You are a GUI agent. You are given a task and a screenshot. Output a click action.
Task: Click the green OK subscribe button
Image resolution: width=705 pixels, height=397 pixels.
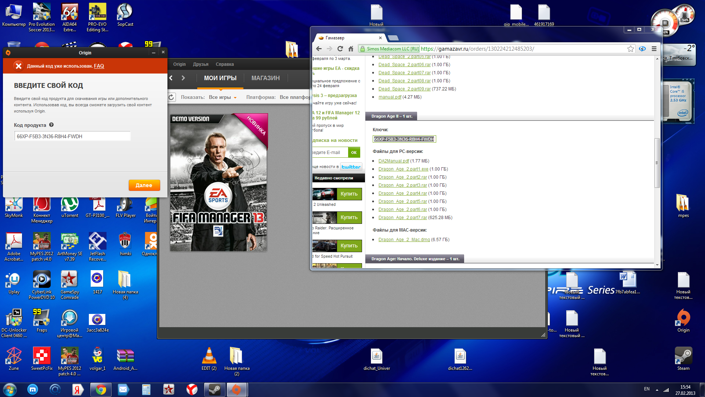coord(354,152)
